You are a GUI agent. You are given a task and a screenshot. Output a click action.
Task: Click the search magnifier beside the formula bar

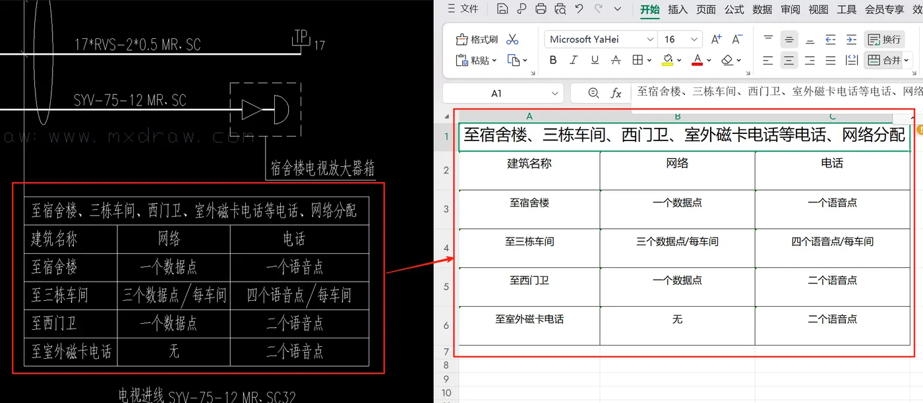(593, 93)
